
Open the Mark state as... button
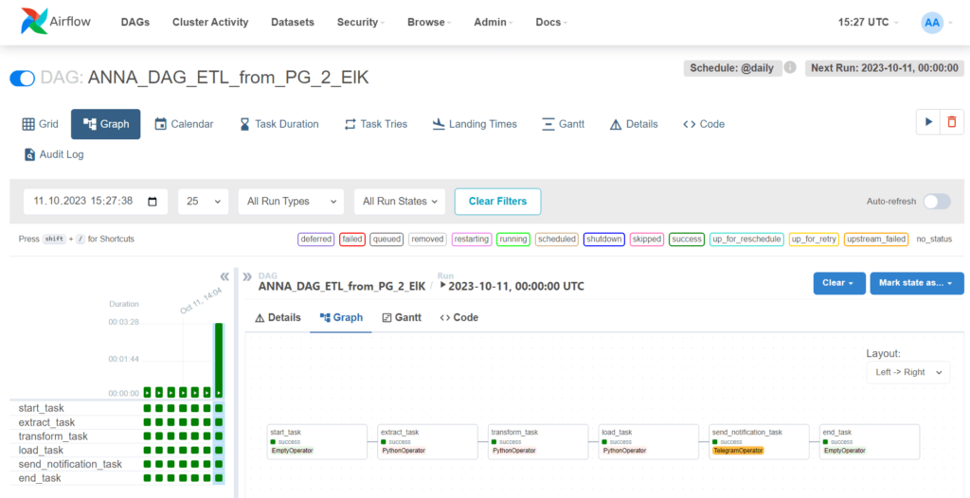pos(917,283)
